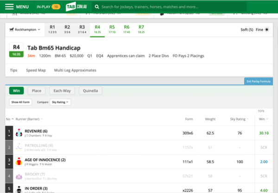Click the REVENIRE (6) runner name
Viewport: 278px width, 193px height.
pyautogui.click(x=36, y=131)
